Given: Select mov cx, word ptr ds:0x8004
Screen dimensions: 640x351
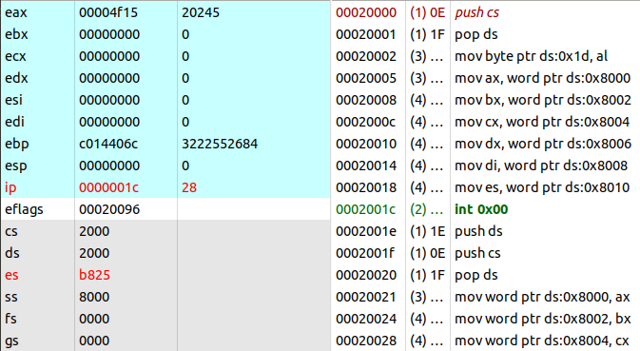Looking at the screenshot, I should (x=542, y=122).
